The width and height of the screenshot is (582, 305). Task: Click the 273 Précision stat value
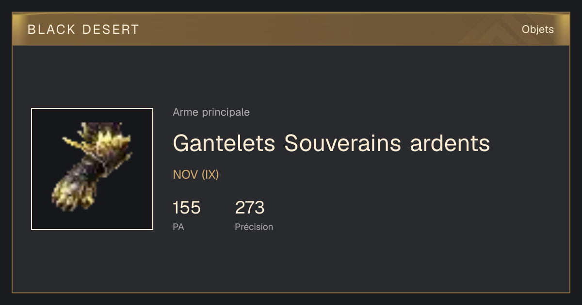pyautogui.click(x=250, y=208)
